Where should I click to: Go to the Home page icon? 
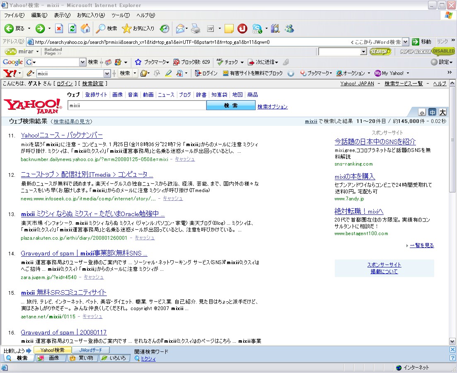85,28
